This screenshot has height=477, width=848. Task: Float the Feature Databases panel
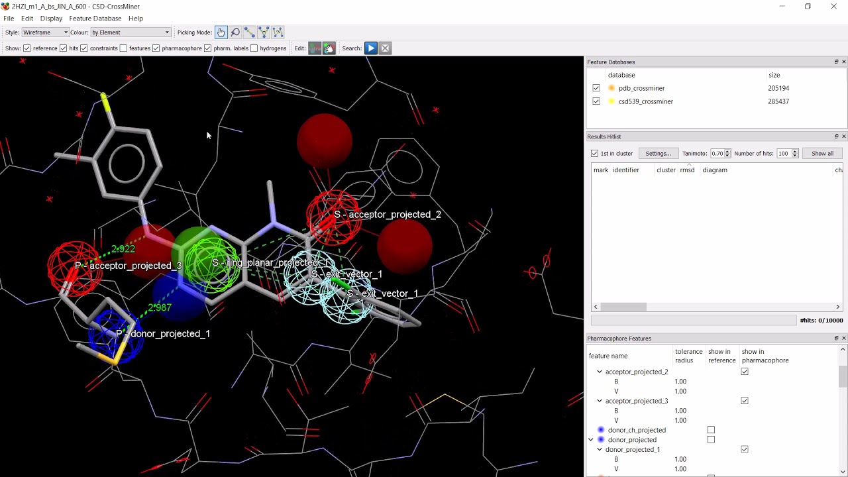pyautogui.click(x=836, y=62)
